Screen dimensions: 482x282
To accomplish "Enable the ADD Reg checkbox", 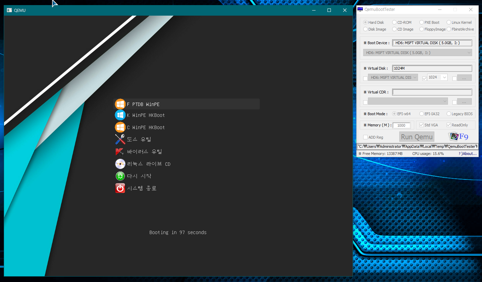I will (x=366, y=137).
